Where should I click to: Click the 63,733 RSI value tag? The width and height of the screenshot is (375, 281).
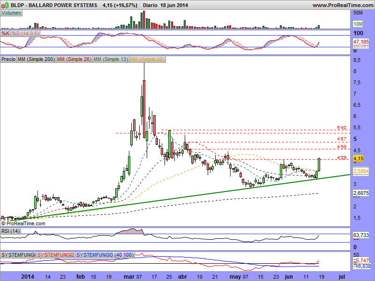coord(361,235)
